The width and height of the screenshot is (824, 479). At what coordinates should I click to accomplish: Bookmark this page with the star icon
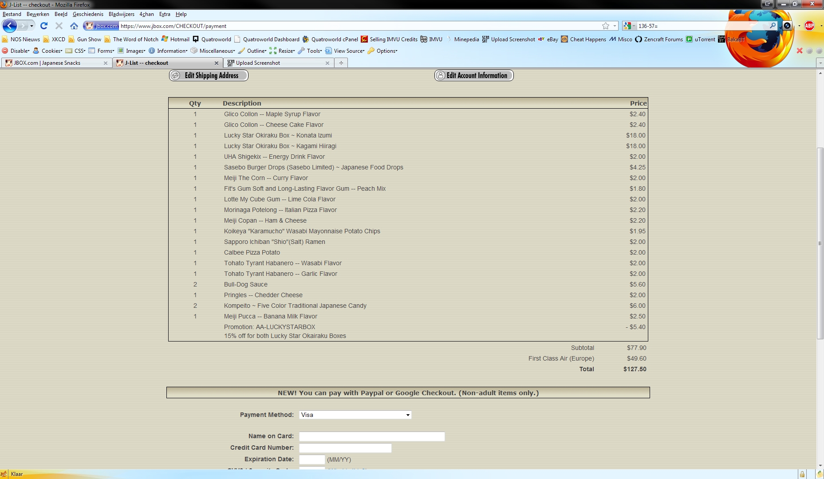click(605, 26)
